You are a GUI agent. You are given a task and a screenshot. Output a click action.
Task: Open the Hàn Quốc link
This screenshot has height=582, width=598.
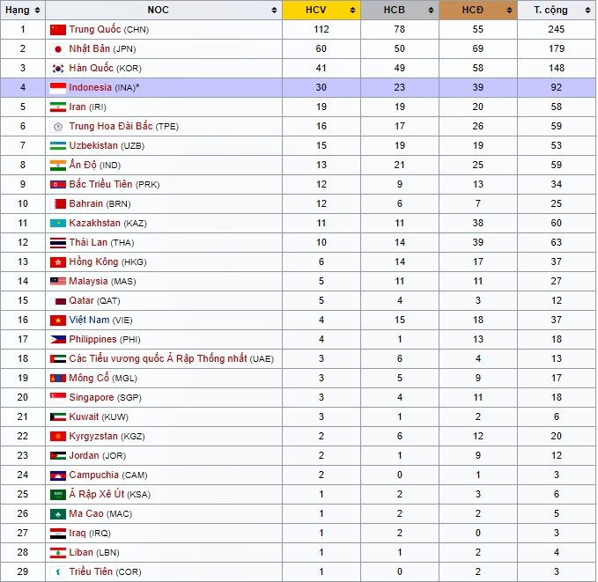tap(91, 69)
